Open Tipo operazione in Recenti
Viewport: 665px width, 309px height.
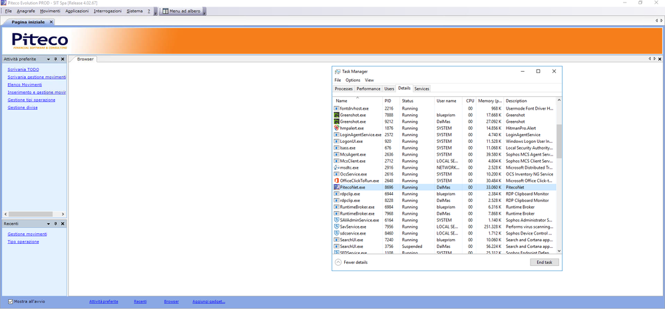pos(23,242)
